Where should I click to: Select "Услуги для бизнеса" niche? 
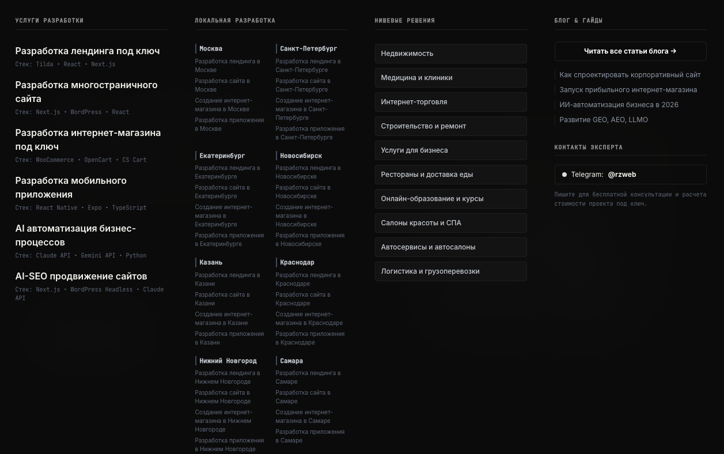coord(450,150)
